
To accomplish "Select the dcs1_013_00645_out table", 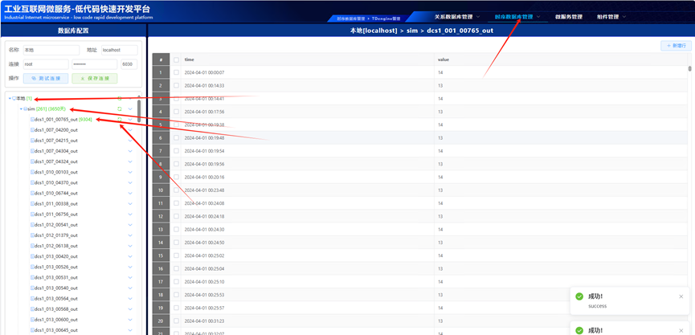I will point(56,330).
